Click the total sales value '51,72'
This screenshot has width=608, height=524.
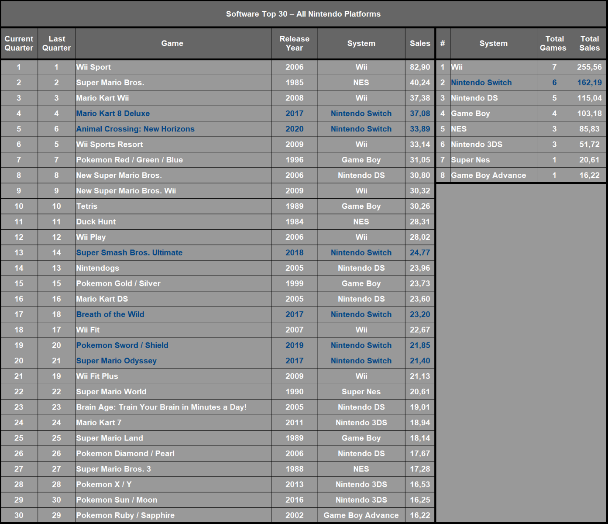coord(589,145)
